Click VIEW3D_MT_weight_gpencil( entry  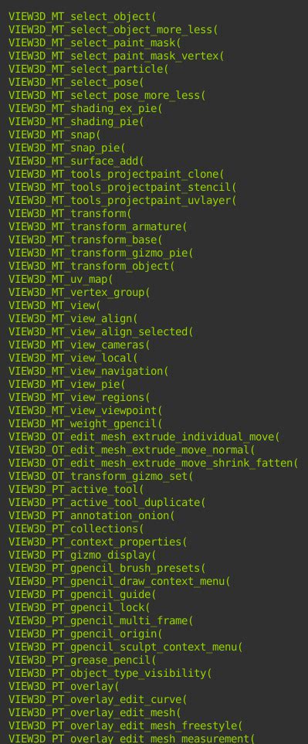pyautogui.click(x=85, y=423)
